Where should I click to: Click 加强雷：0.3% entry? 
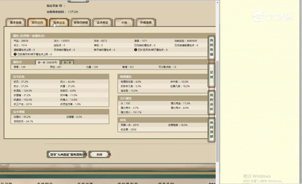[x=74, y=117]
